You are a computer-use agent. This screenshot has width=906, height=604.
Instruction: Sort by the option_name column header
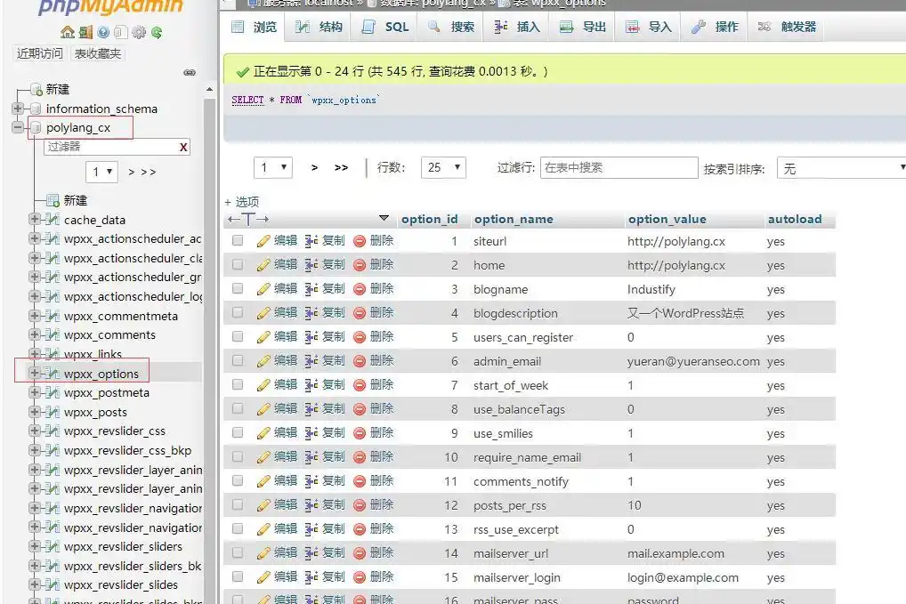click(514, 219)
